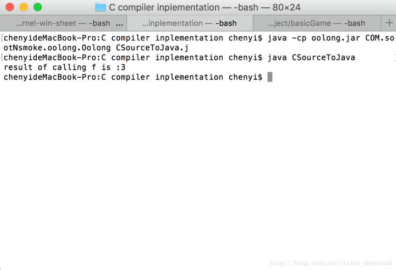Open the blog.csdn.net watermark link
This screenshot has width=396, height=270.
(330, 263)
